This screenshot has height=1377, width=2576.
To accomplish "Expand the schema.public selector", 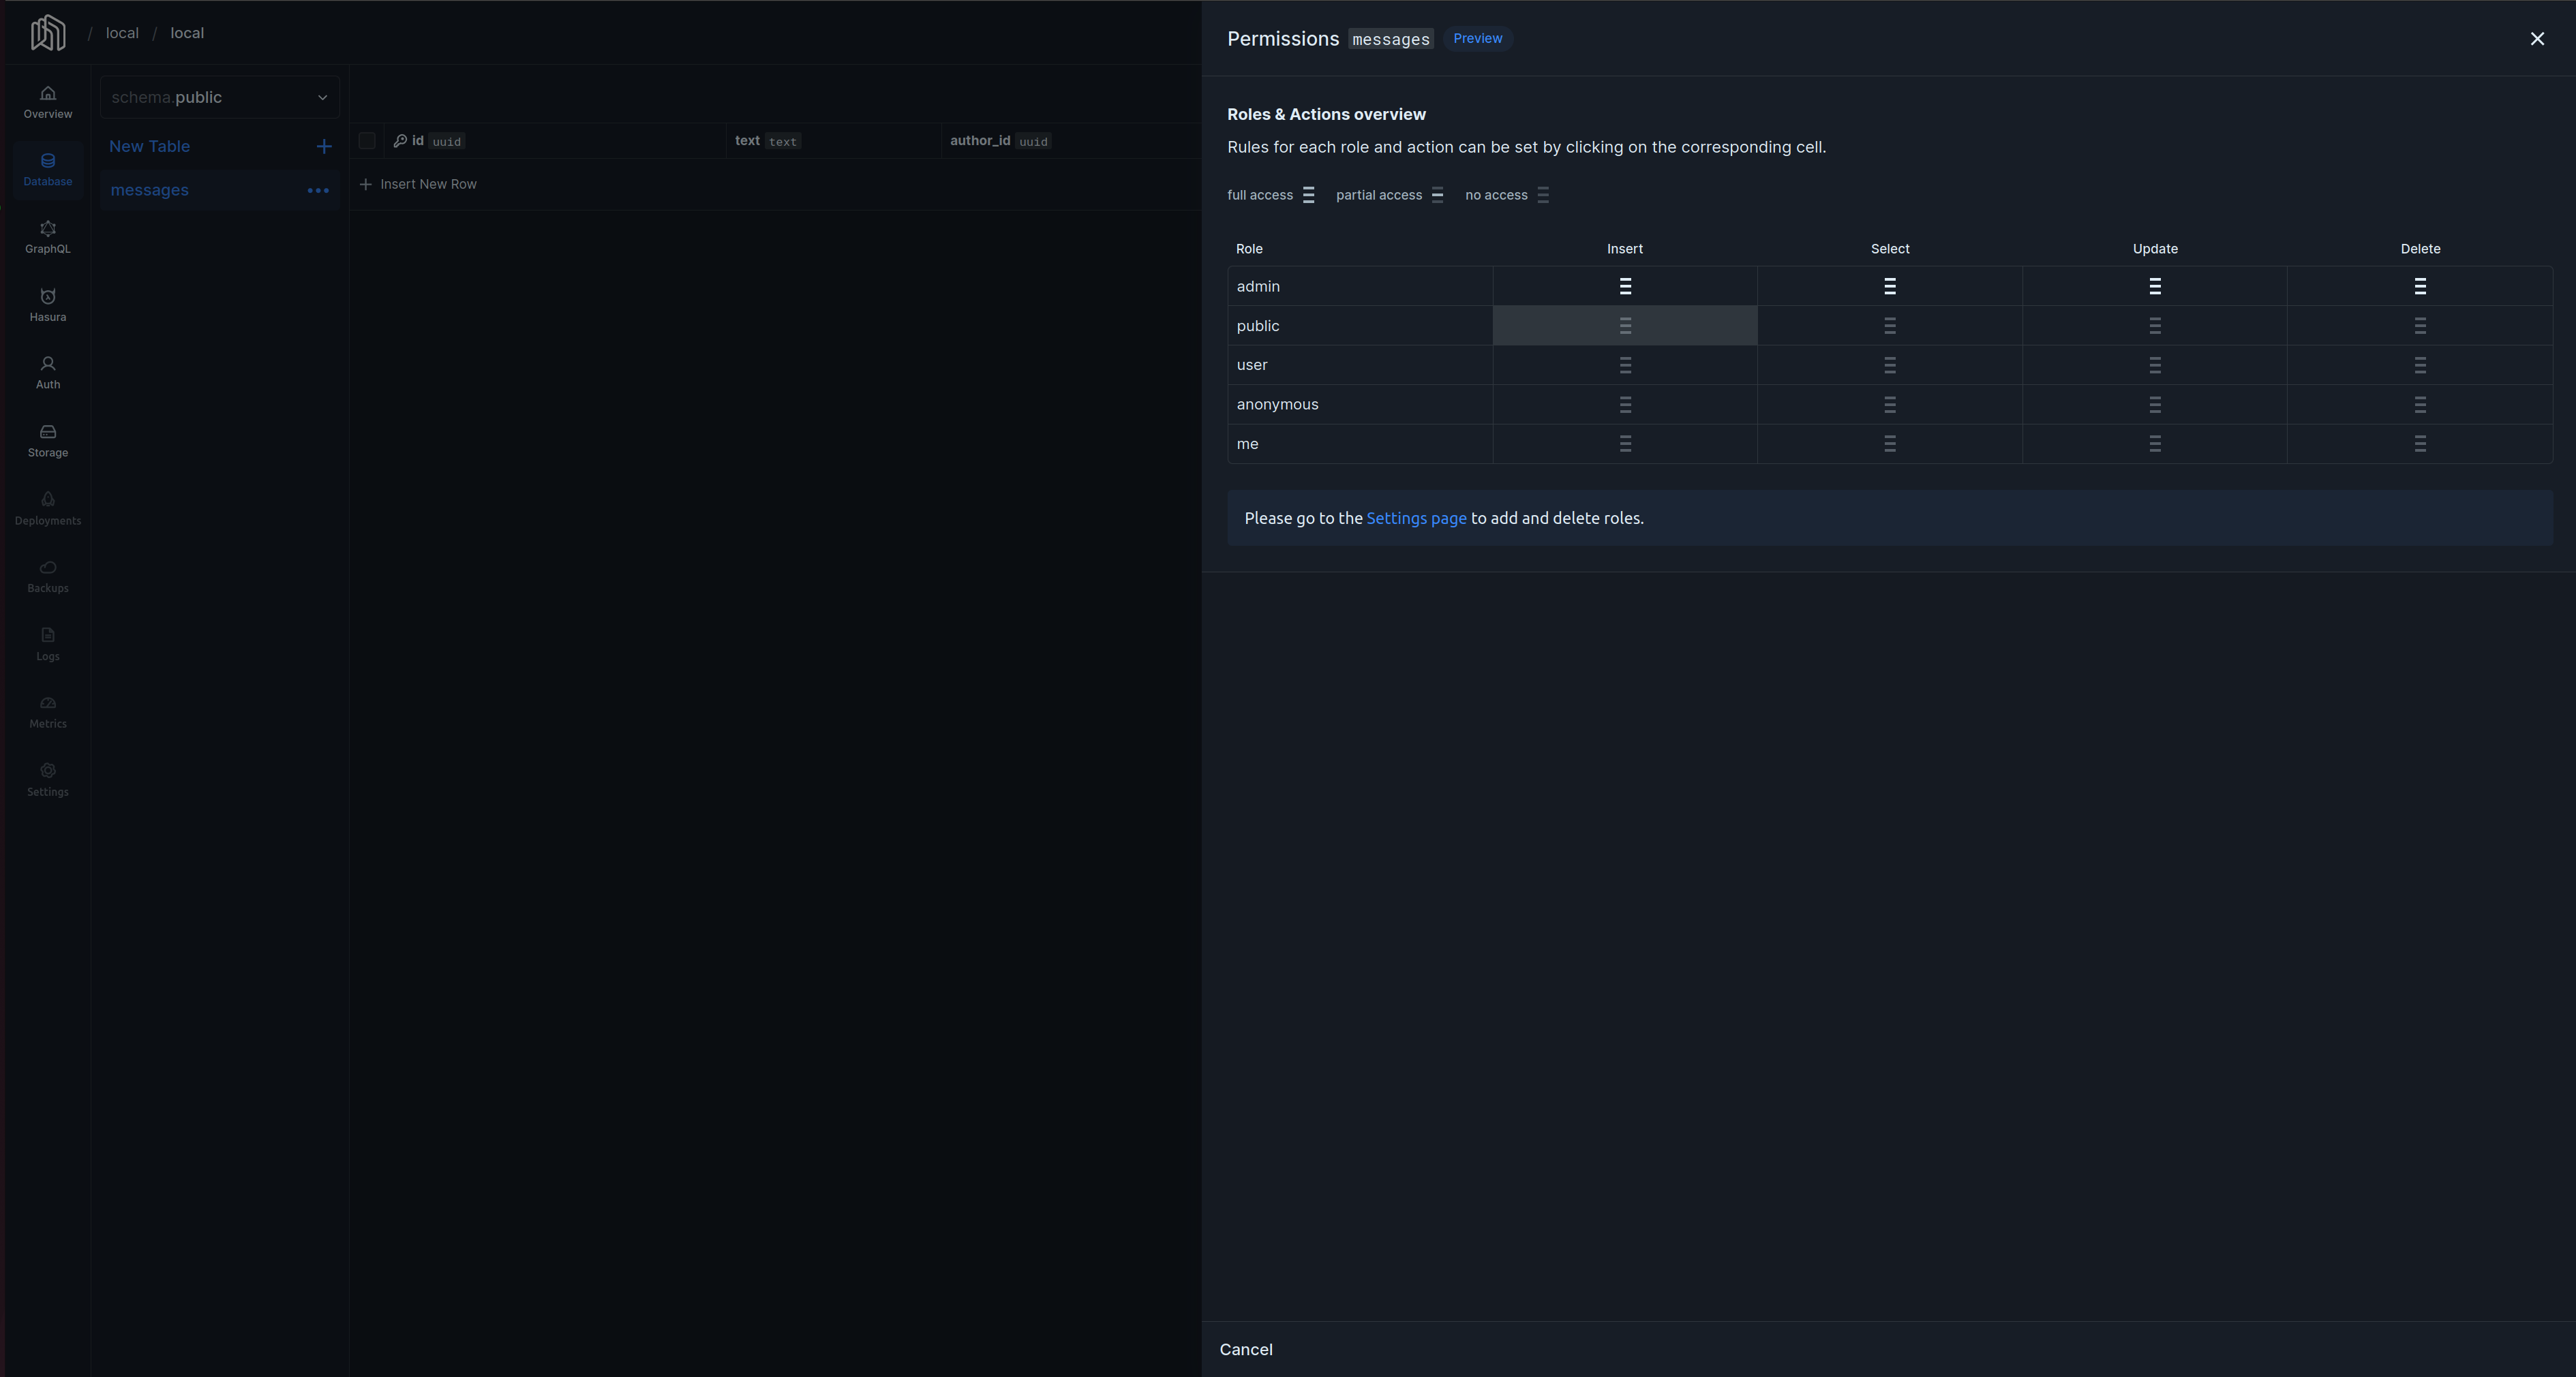I will pos(219,97).
